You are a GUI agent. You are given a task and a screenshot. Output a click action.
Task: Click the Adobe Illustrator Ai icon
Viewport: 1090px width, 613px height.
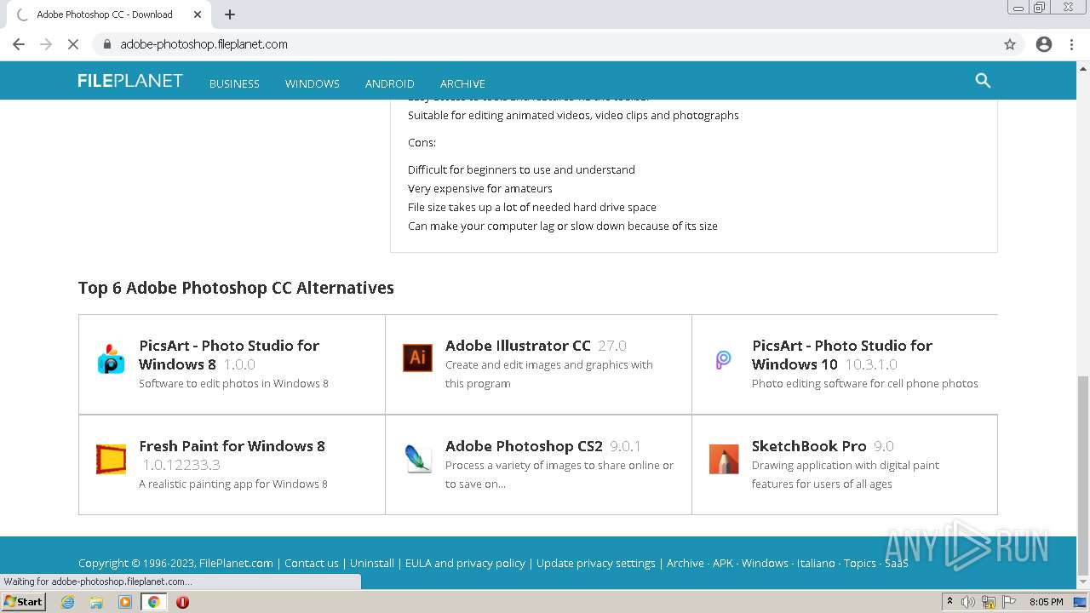click(417, 358)
